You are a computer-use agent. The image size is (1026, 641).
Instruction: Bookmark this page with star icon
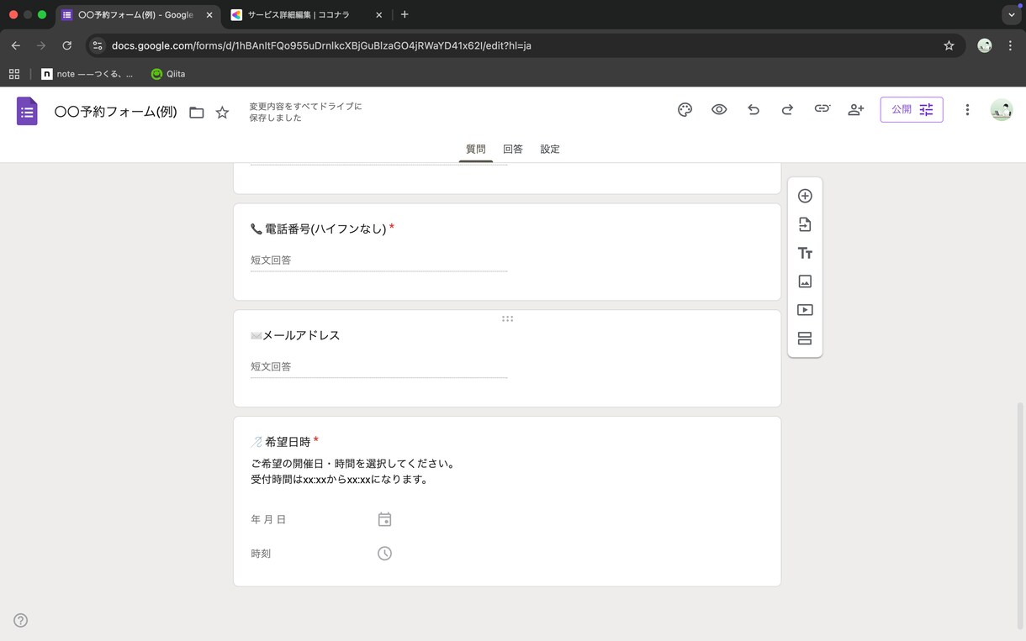tap(949, 45)
